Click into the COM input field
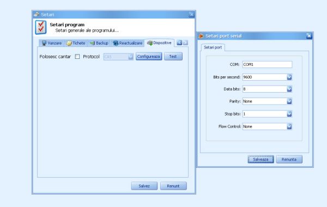Viewport: 327px width, 207px height. coord(267,65)
